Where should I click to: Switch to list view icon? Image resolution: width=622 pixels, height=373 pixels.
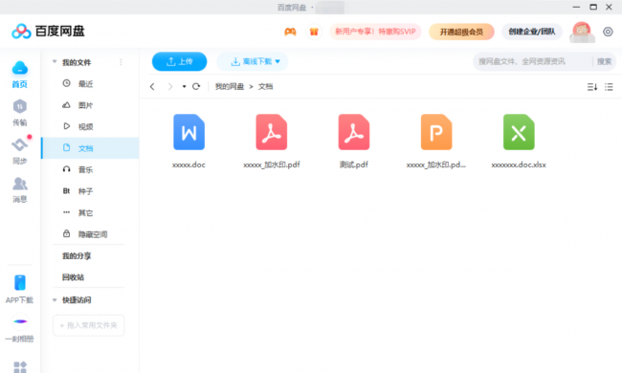click(609, 87)
